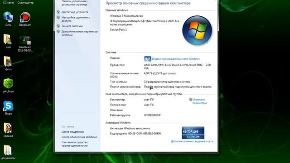The height and width of the screenshot is (163, 290).
Task: Click the Microsoft Corp. 2009 copyright text
Action: pyautogui.click(x=145, y=23)
